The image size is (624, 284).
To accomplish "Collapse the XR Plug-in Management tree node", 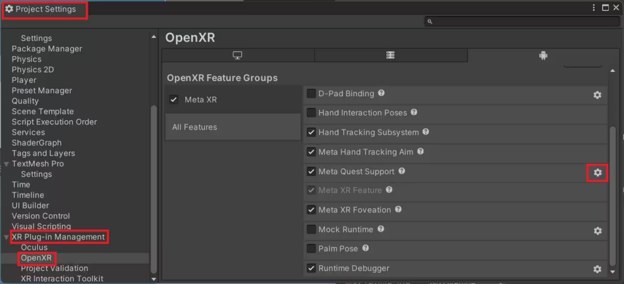I will pos(7,237).
